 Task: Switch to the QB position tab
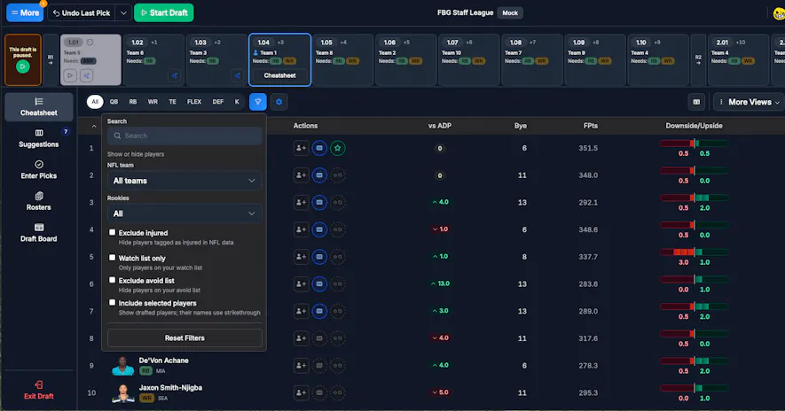[114, 102]
